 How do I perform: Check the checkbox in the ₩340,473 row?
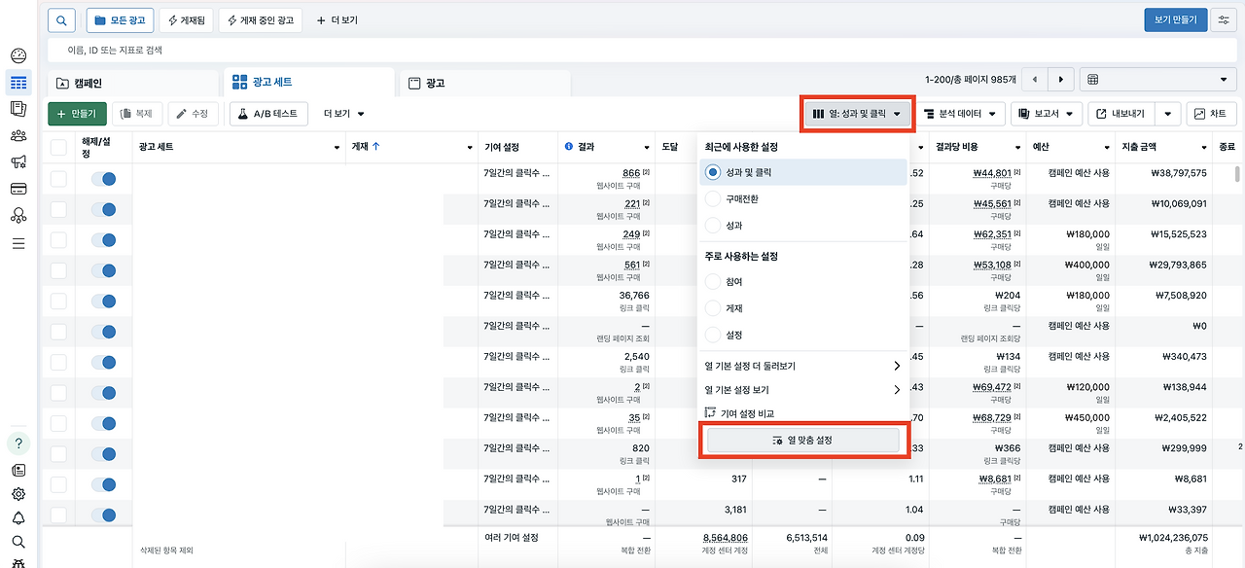[58, 362]
